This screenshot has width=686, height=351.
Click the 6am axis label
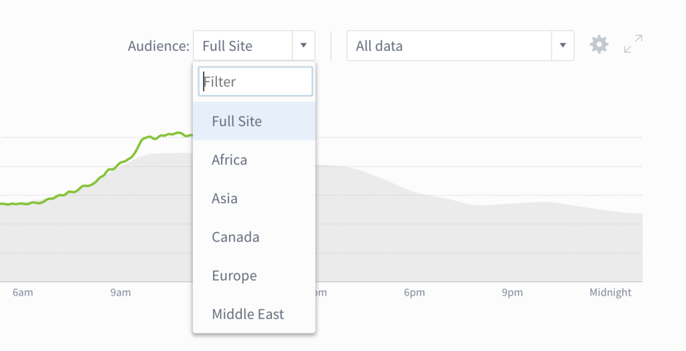point(23,293)
